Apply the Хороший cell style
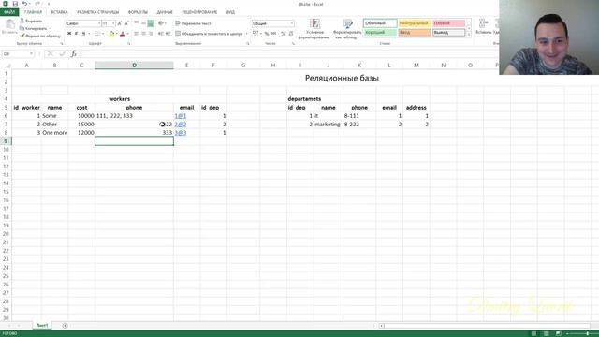599x337 pixels. [380, 33]
